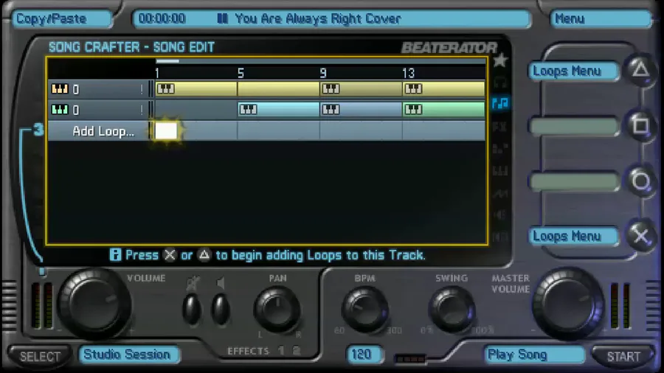Click the timeline marker at bar 1
Image resolution: width=664 pixels, height=373 pixels.
(157, 73)
